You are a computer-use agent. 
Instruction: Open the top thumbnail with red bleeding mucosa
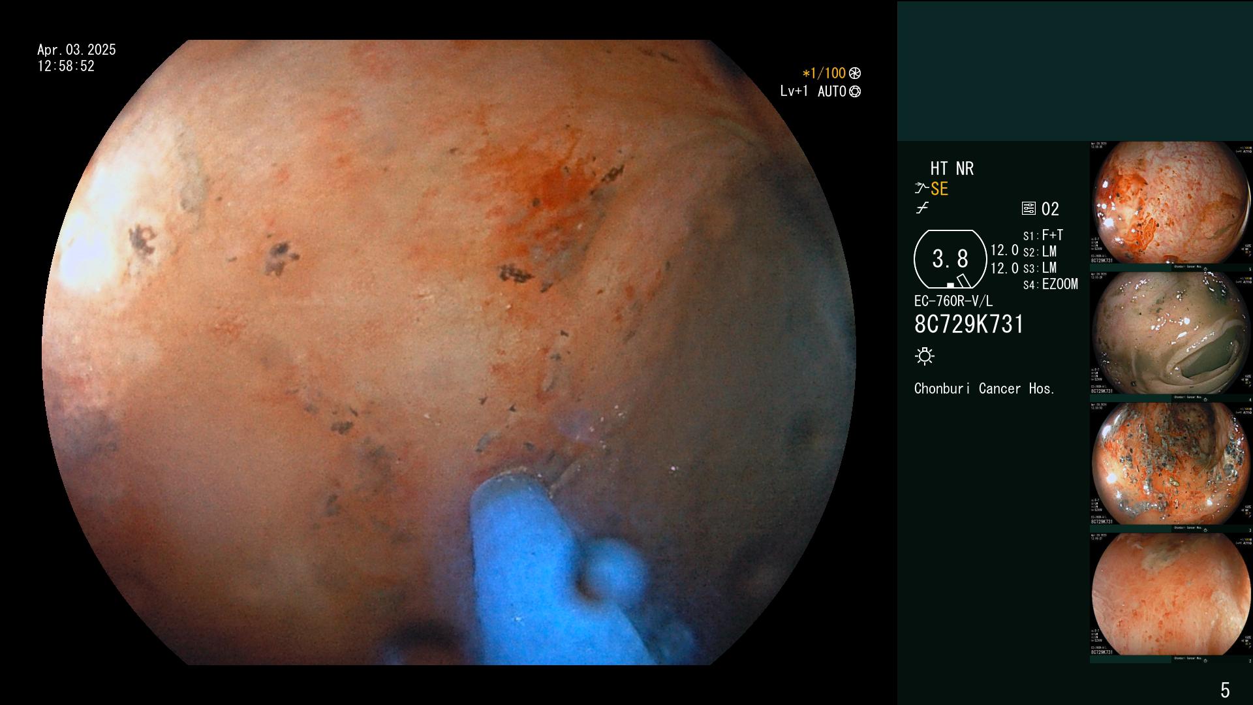tap(1171, 206)
